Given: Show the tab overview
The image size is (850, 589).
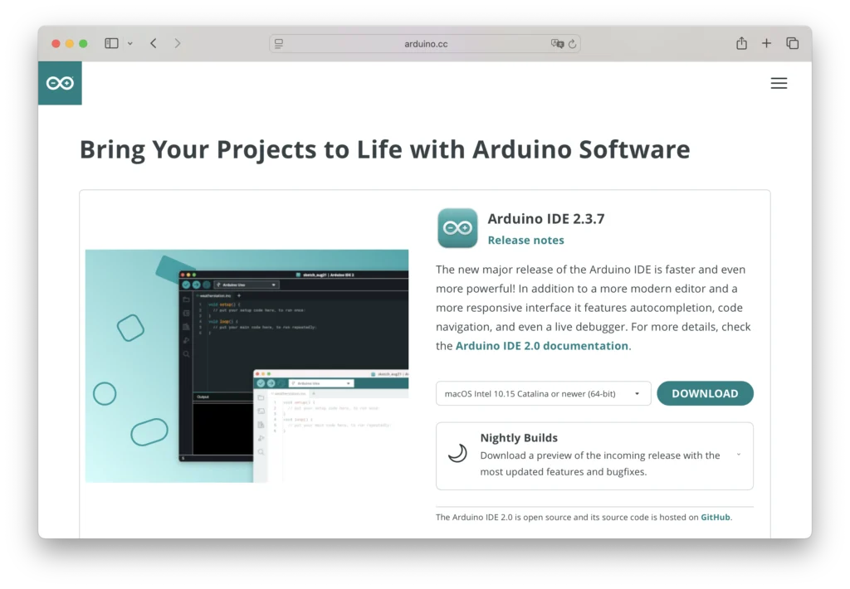Looking at the screenshot, I should pos(792,43).
